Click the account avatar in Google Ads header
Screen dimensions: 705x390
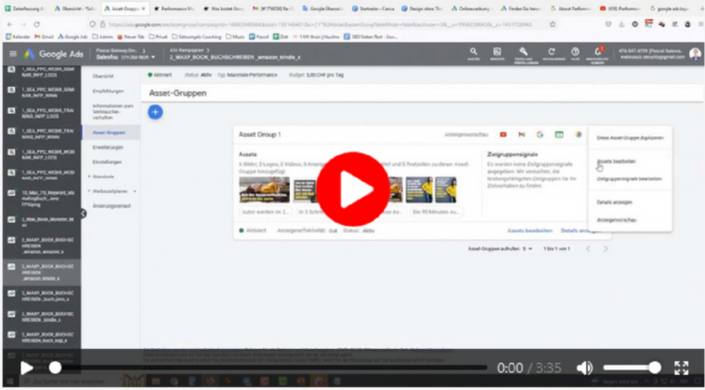(x=695, y=54)
